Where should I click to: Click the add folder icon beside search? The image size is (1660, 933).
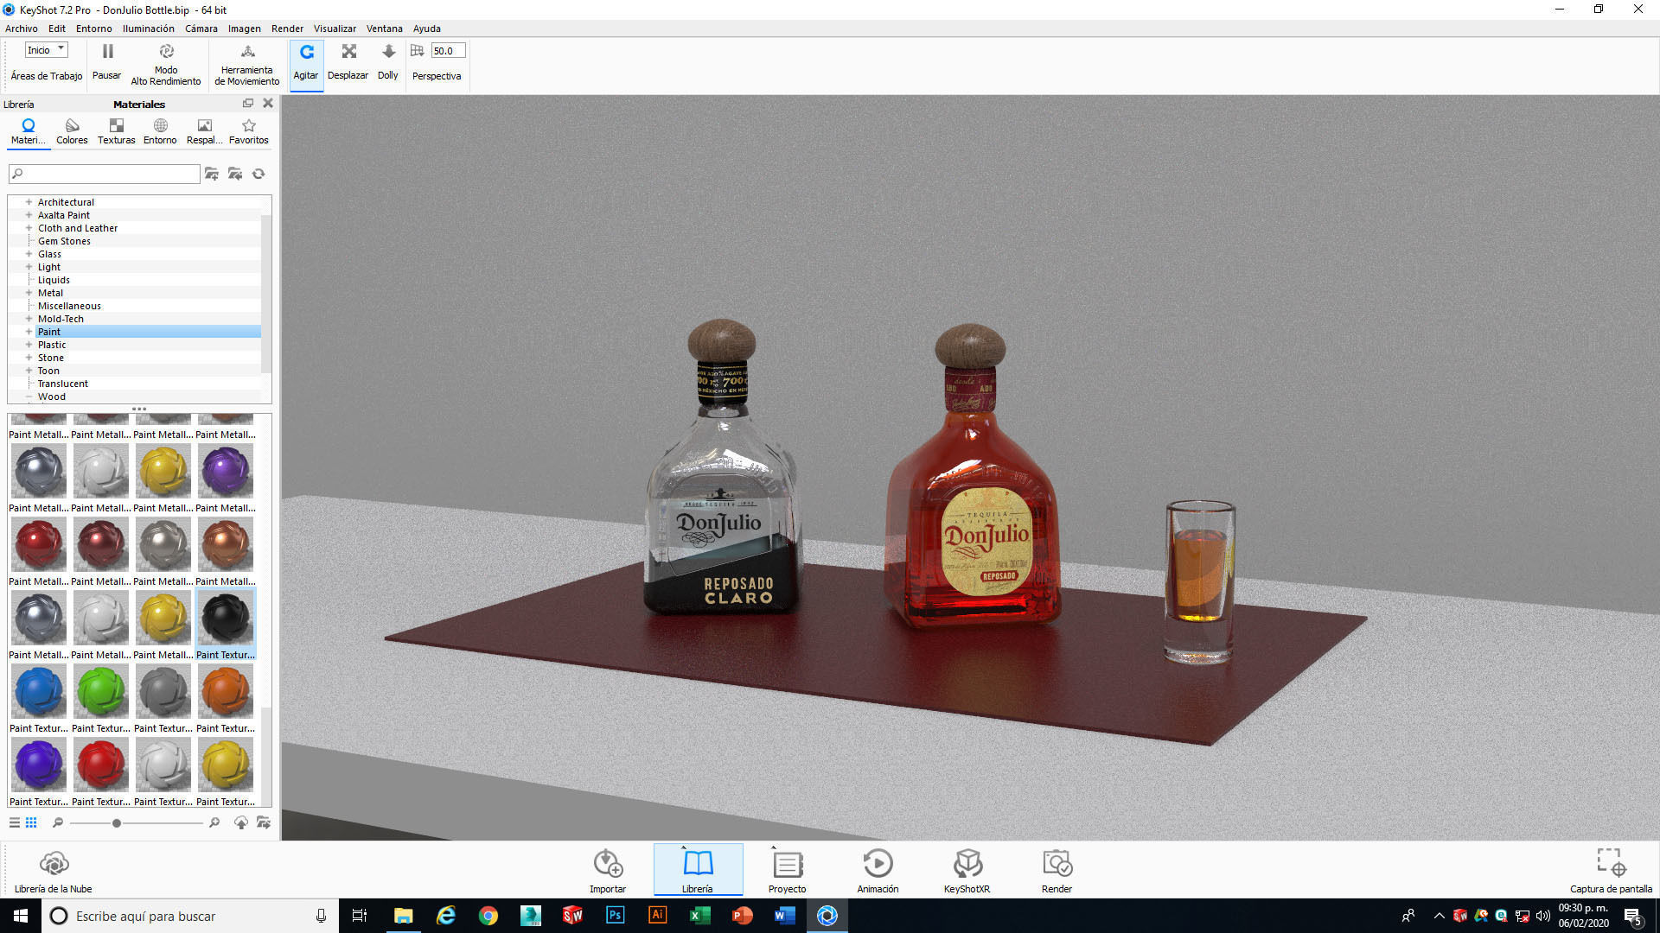[x=212, y=174]
